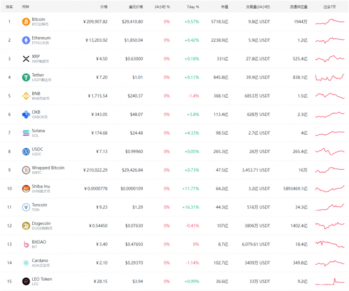Click USDC price ¥7.13
Image resolution: width=349 pixels, height=291 pixels.
click(x=101, y=151)
